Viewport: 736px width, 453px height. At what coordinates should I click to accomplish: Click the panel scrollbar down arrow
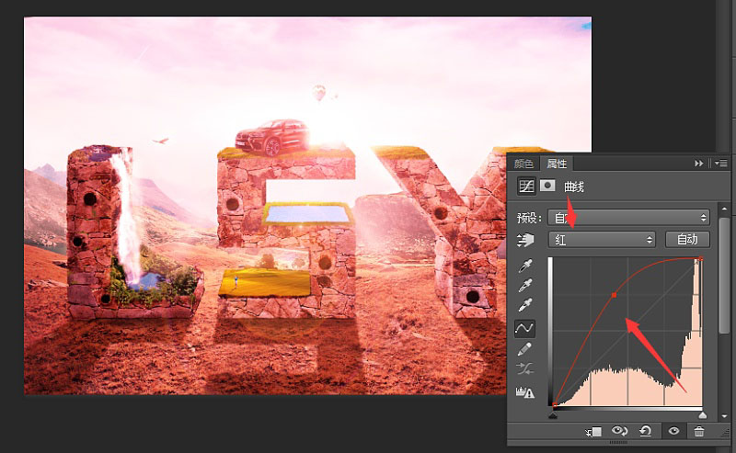pyautogui.click(x=724, y=416)
